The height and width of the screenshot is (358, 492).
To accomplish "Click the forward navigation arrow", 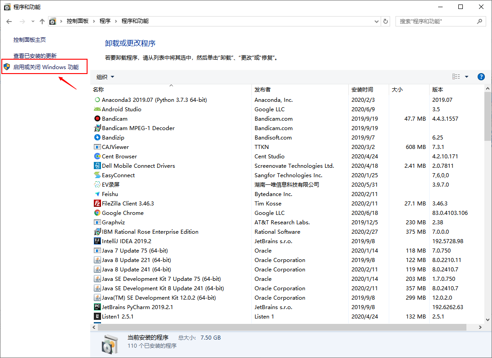I will (22, 22).
